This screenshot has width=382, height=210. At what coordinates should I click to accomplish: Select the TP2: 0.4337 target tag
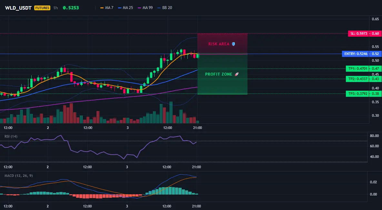[x=357, y=79]
